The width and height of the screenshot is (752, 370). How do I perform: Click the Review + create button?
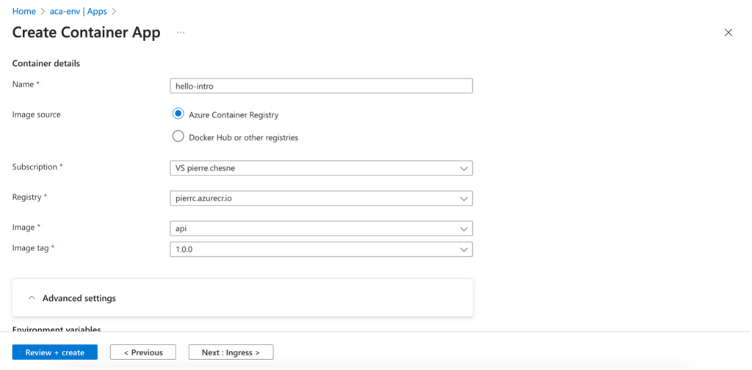coord(55,352)
